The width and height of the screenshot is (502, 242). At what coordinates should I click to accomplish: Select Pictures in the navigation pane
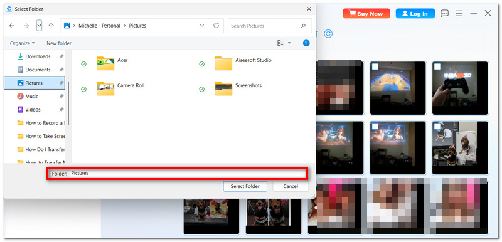tap(35, 83)
